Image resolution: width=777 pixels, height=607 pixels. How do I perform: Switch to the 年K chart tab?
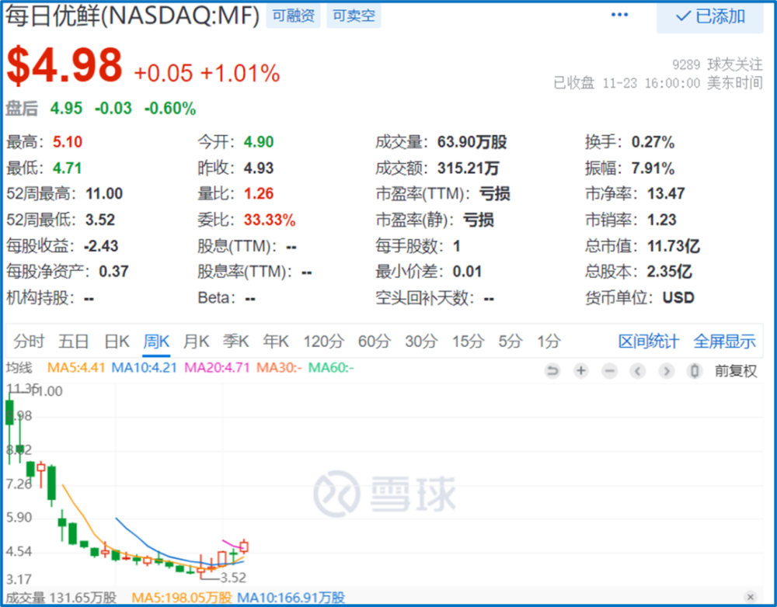point(276,341)
